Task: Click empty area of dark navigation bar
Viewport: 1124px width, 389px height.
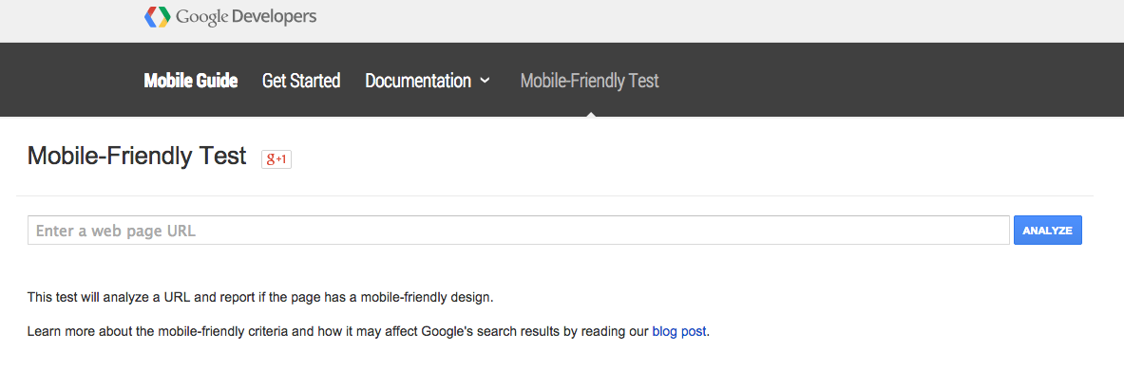Action: (x=889, y=80)
